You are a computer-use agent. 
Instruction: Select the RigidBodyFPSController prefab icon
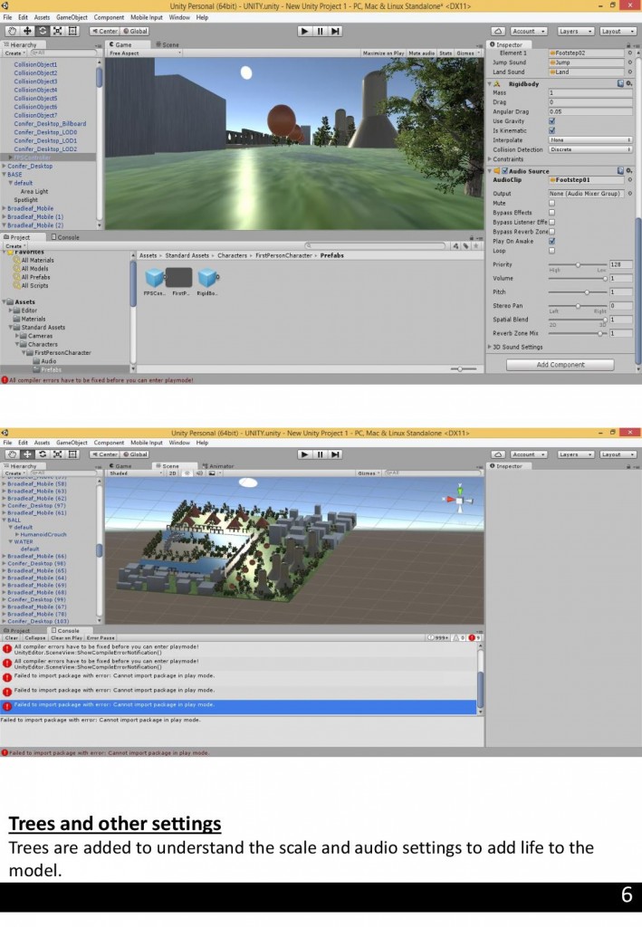click(x=207, y=278)
